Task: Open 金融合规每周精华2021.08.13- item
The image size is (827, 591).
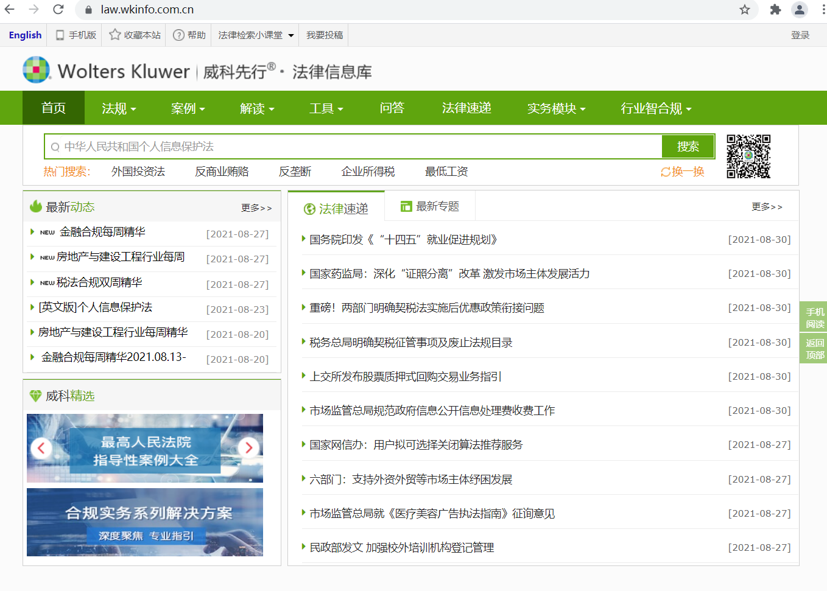Action: [114, 357]
